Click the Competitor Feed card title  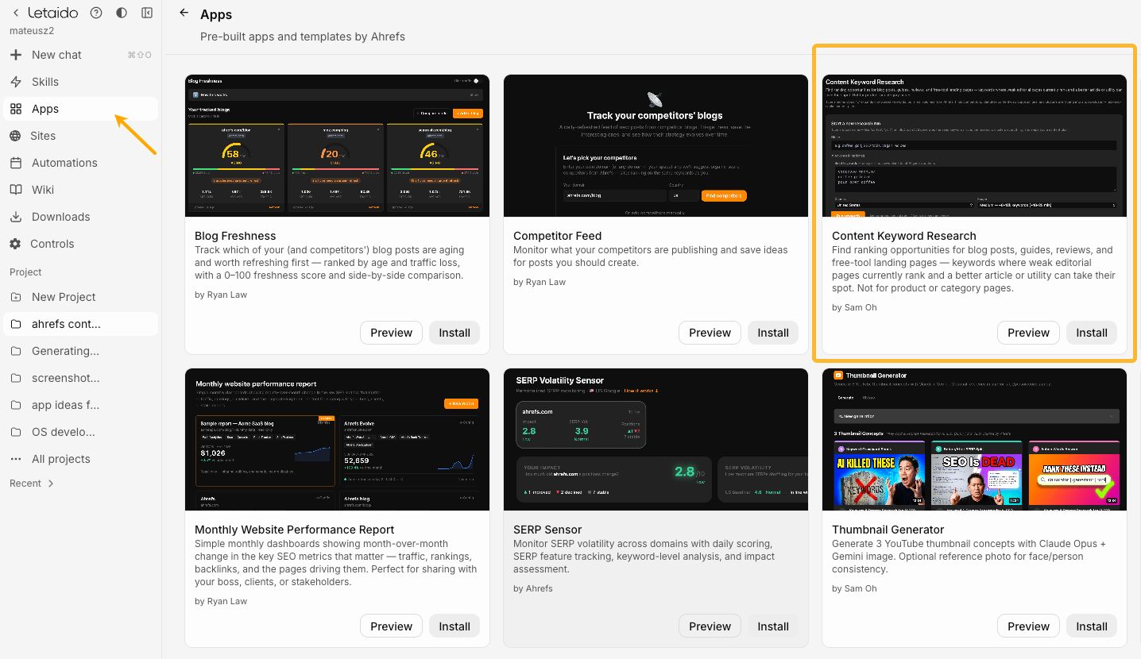click(x=557, y=236)
